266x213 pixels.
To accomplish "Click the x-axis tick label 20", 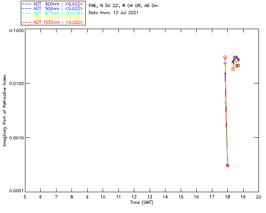I will pos(259,197).
